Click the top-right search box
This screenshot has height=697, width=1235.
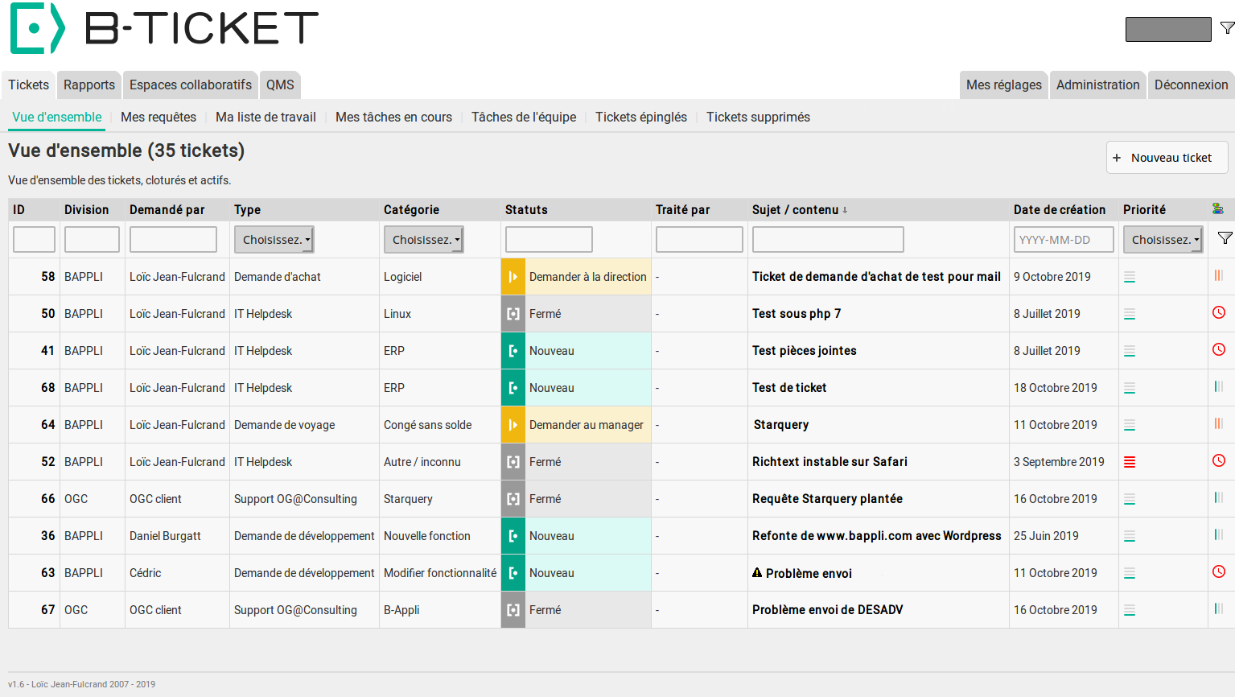click(1168, 29)
